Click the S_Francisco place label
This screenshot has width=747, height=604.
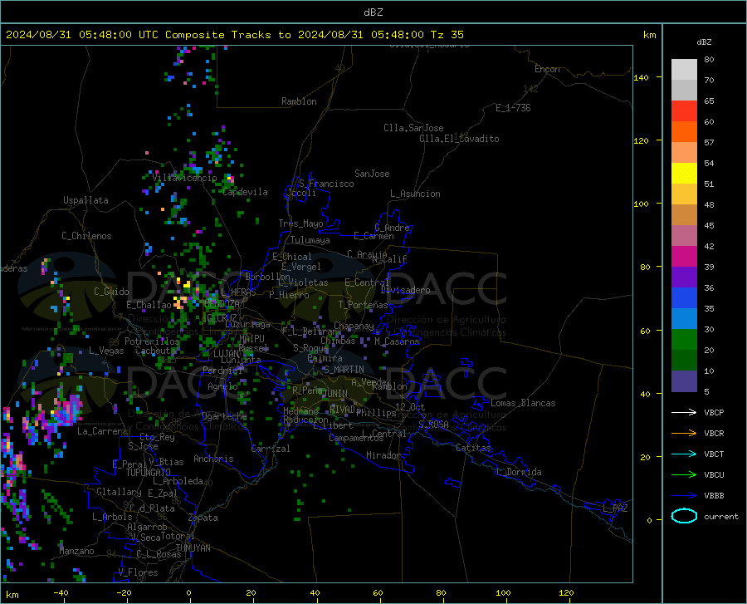click(326, 184)
